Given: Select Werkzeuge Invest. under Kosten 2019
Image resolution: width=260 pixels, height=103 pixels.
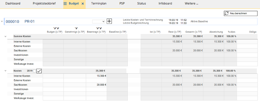Looking at the screenshot, I should 24,98.
